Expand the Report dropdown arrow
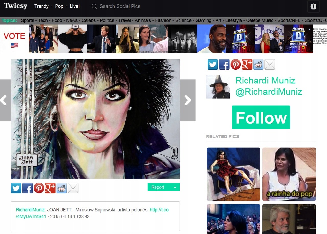 tap(175, 187)
